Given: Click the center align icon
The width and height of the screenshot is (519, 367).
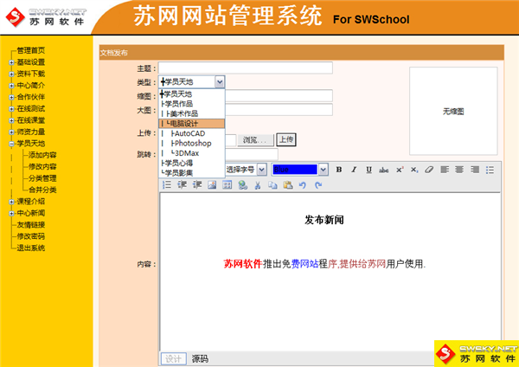Looking at the screenshot, I should pos(459,170).
